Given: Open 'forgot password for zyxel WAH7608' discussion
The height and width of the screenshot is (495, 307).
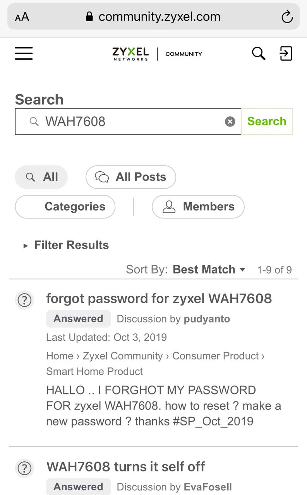Looking at the screenshot, I should (x=159, y=299).
